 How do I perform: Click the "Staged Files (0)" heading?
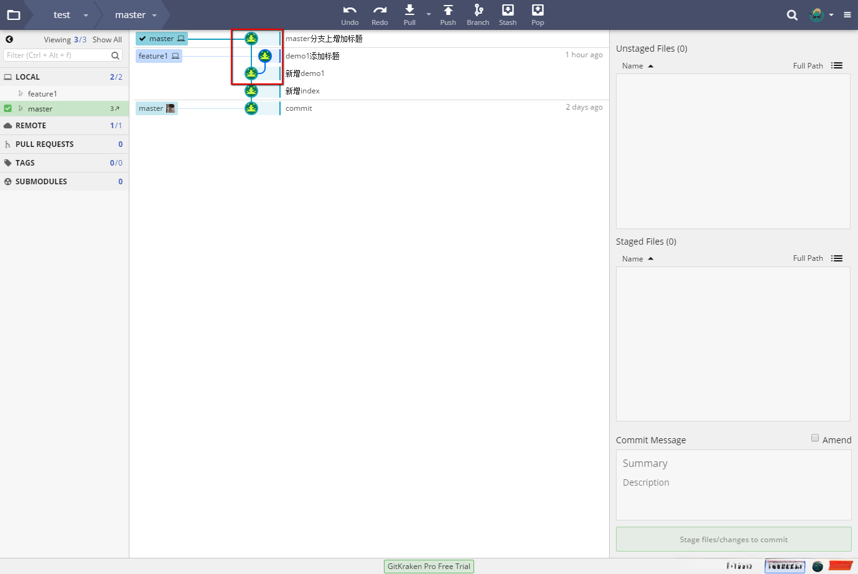tap(646, 242)
